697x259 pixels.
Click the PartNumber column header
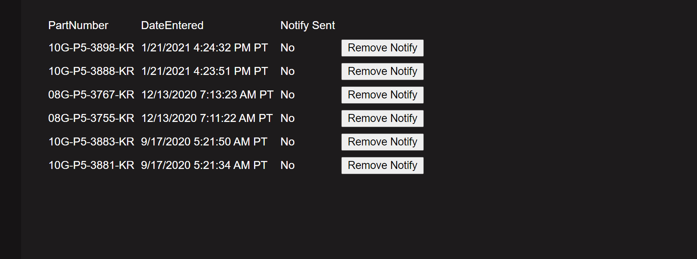[78, 26]
